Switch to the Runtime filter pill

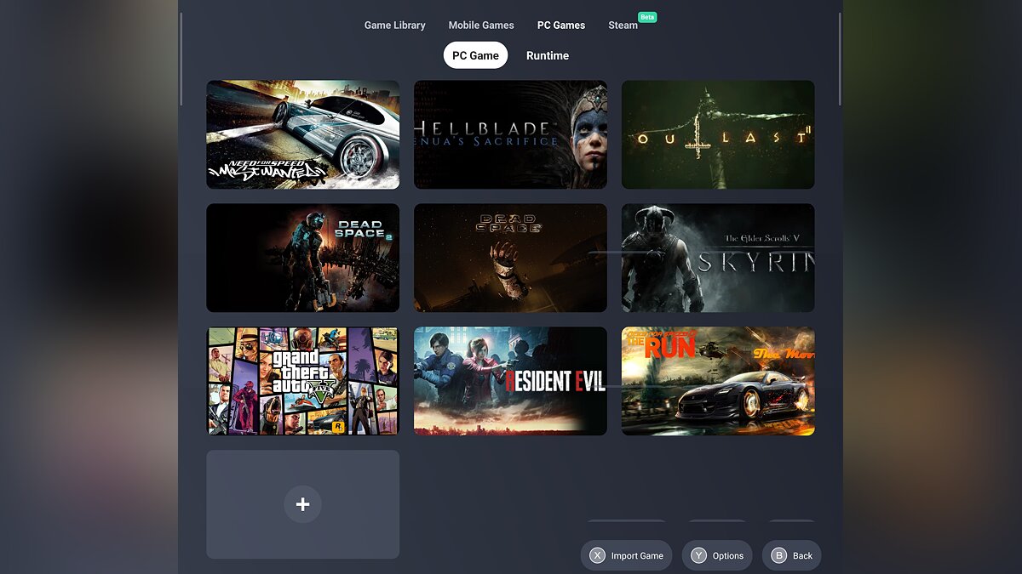548,55
